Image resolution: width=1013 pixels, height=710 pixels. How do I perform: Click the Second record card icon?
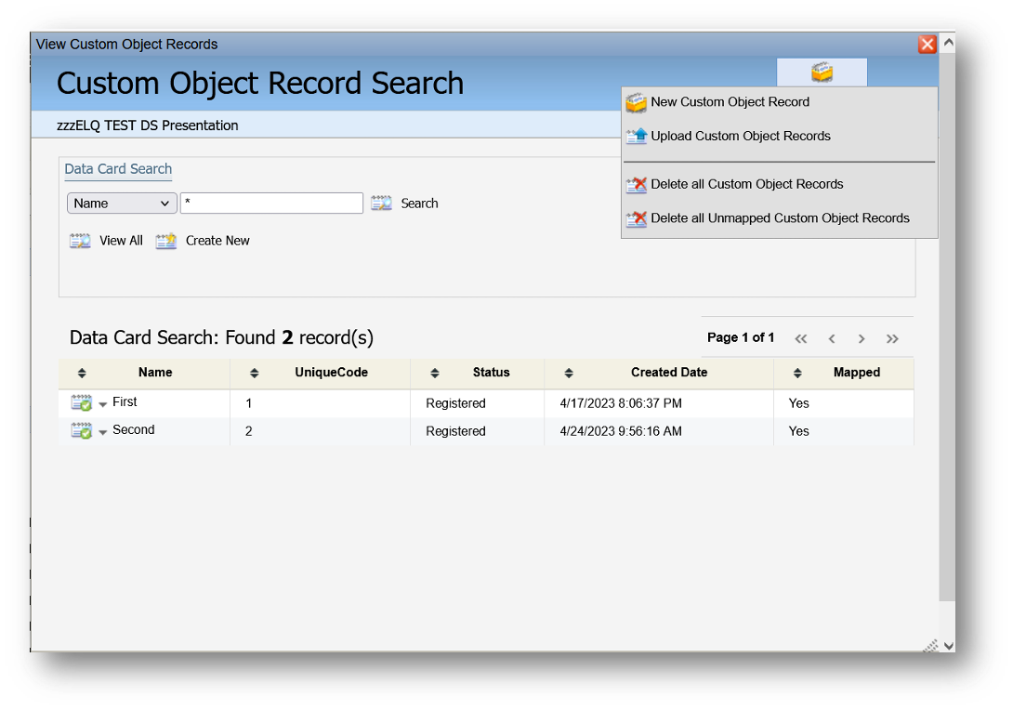(x=81, y=431)
